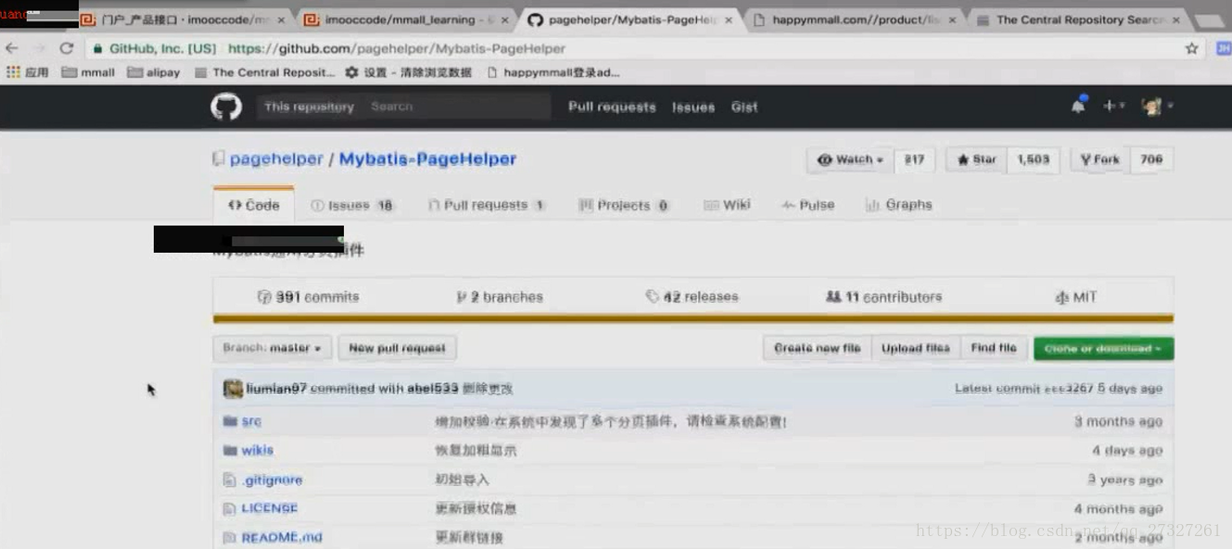
Task: View the MIT license
Action: [1076, 297]
